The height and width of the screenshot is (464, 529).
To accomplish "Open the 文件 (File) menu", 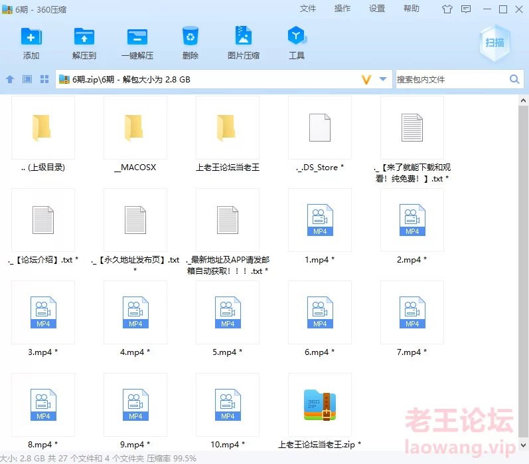I will click(x=308, y=9).
